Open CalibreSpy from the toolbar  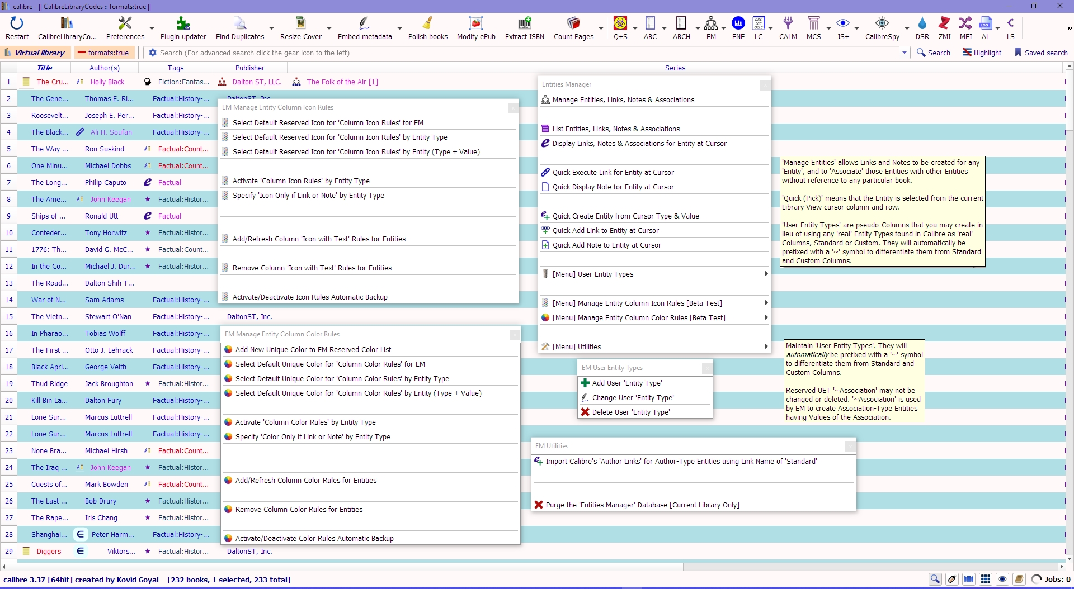coord(882,28)
